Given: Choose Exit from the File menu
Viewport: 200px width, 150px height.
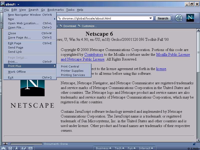Looking at the screenshot, I should pyautogui.click(x=30, y=77).
